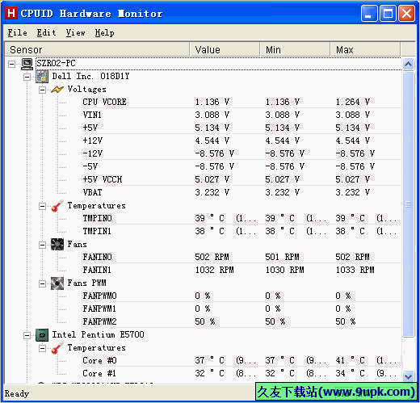
Task: Open the View menu
Action: [x=75, y=33]
